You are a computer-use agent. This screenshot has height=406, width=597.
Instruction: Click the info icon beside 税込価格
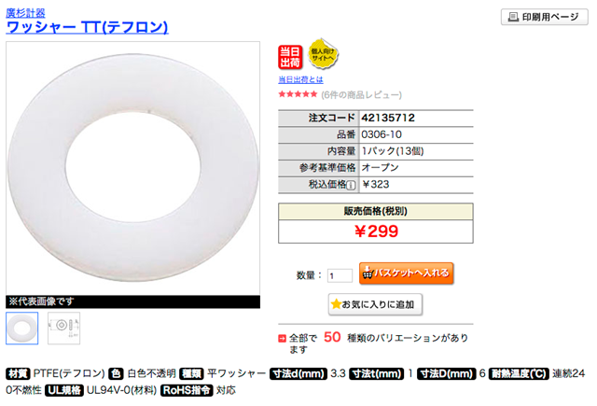pyautogui.click(x=351, y=185)
